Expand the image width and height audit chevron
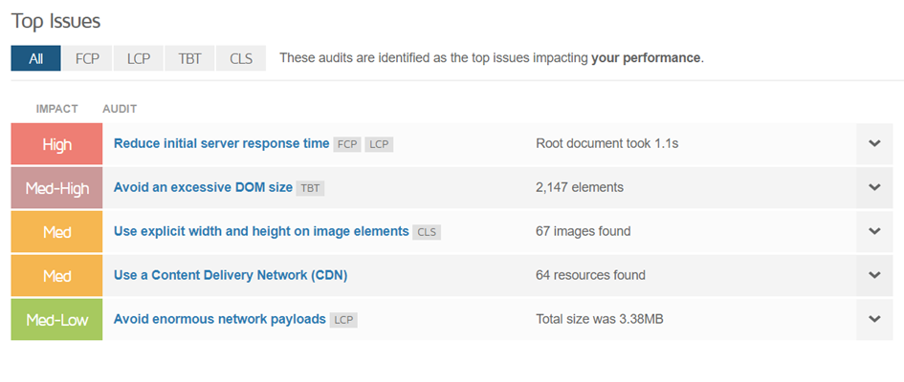 click(873, 231)
